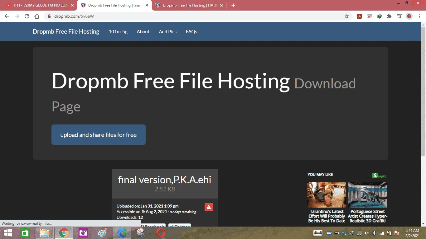426x239 pixels.
Task: Click upload and share files for free
Action: 99,135
